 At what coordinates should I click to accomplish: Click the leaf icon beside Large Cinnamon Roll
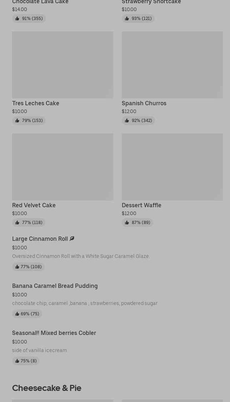tap(72, 239)
